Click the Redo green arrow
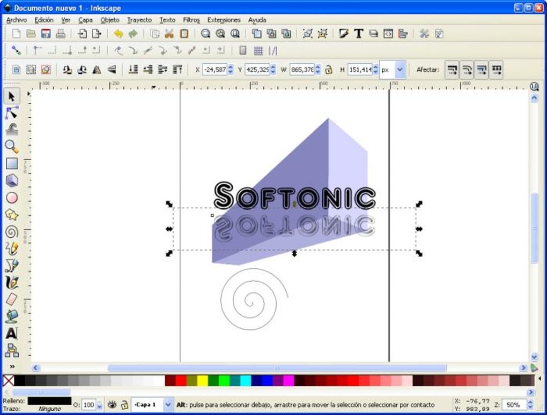Viewport: 547px width, 415px height. pos(133,33)
